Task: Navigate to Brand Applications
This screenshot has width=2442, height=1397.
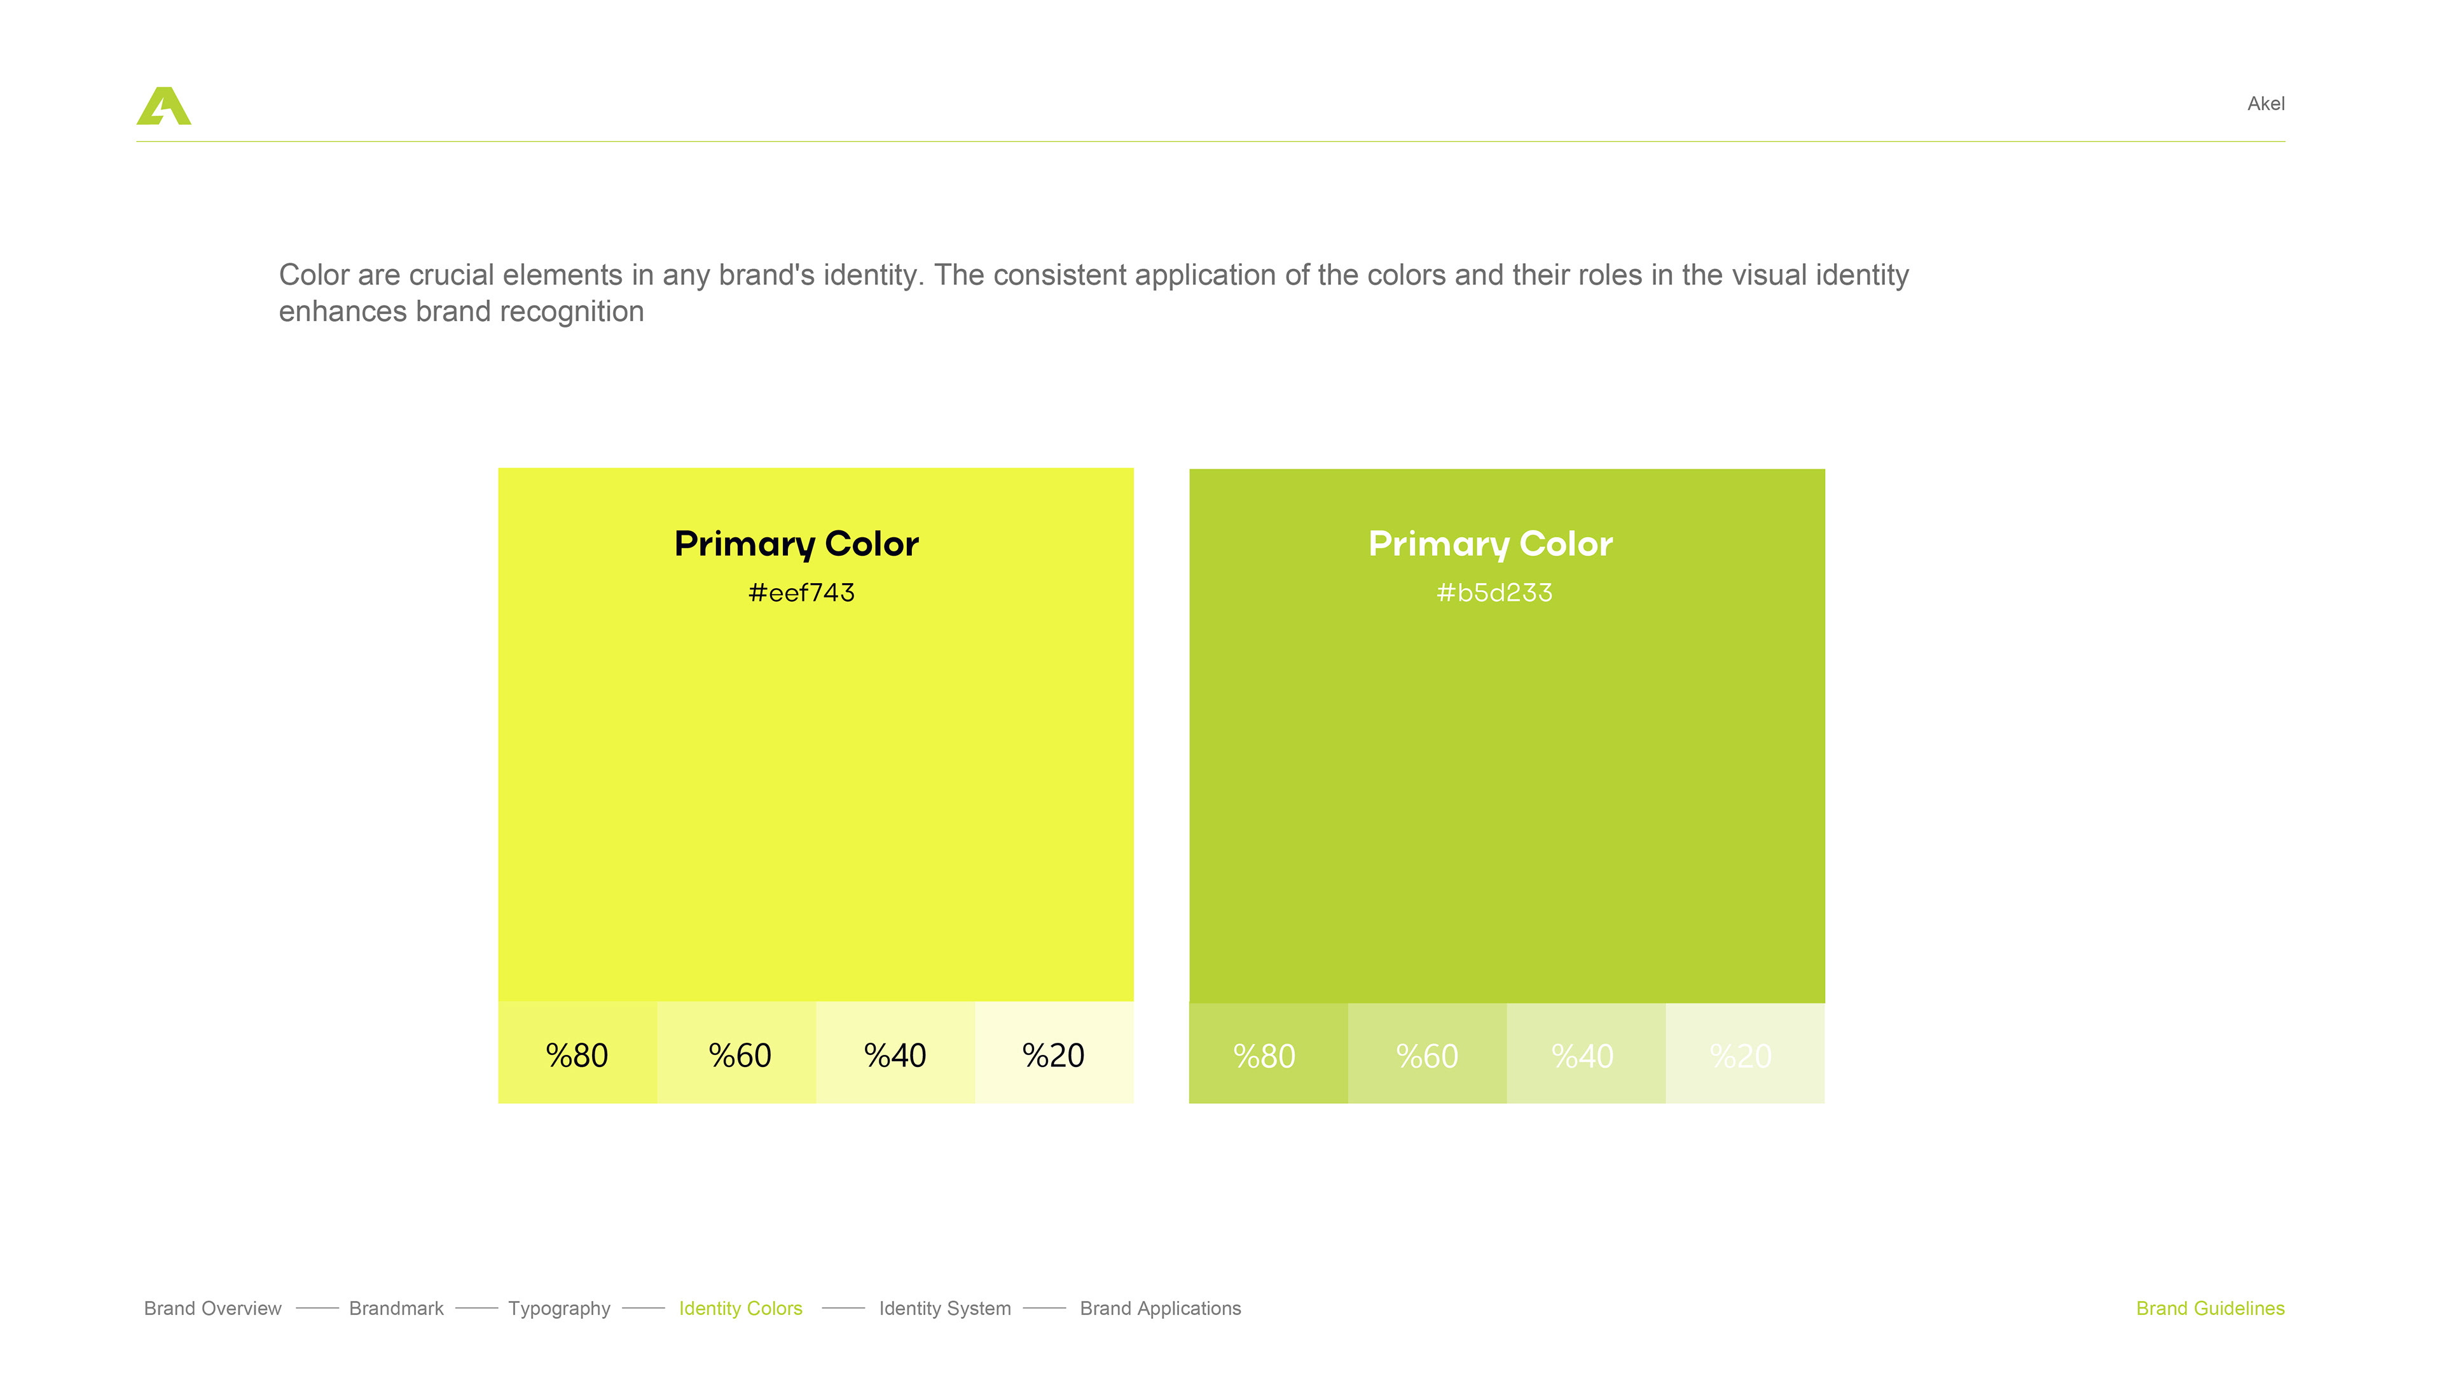Action: pos(1159,1308)
